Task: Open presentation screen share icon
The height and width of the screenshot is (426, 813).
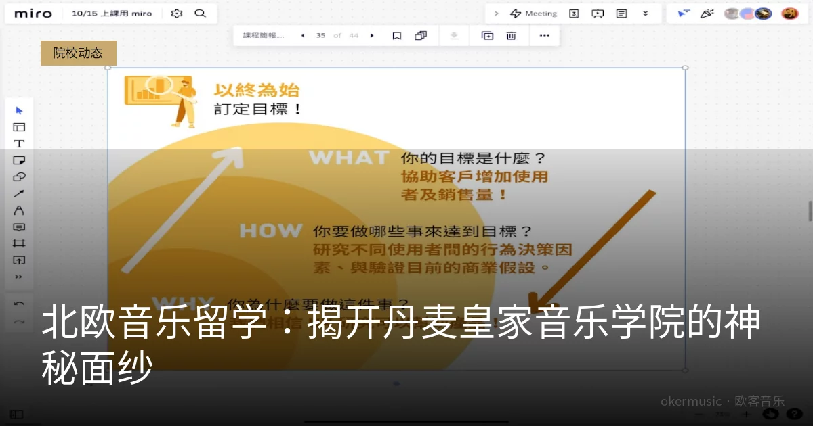Action: [x=598, y=14]
